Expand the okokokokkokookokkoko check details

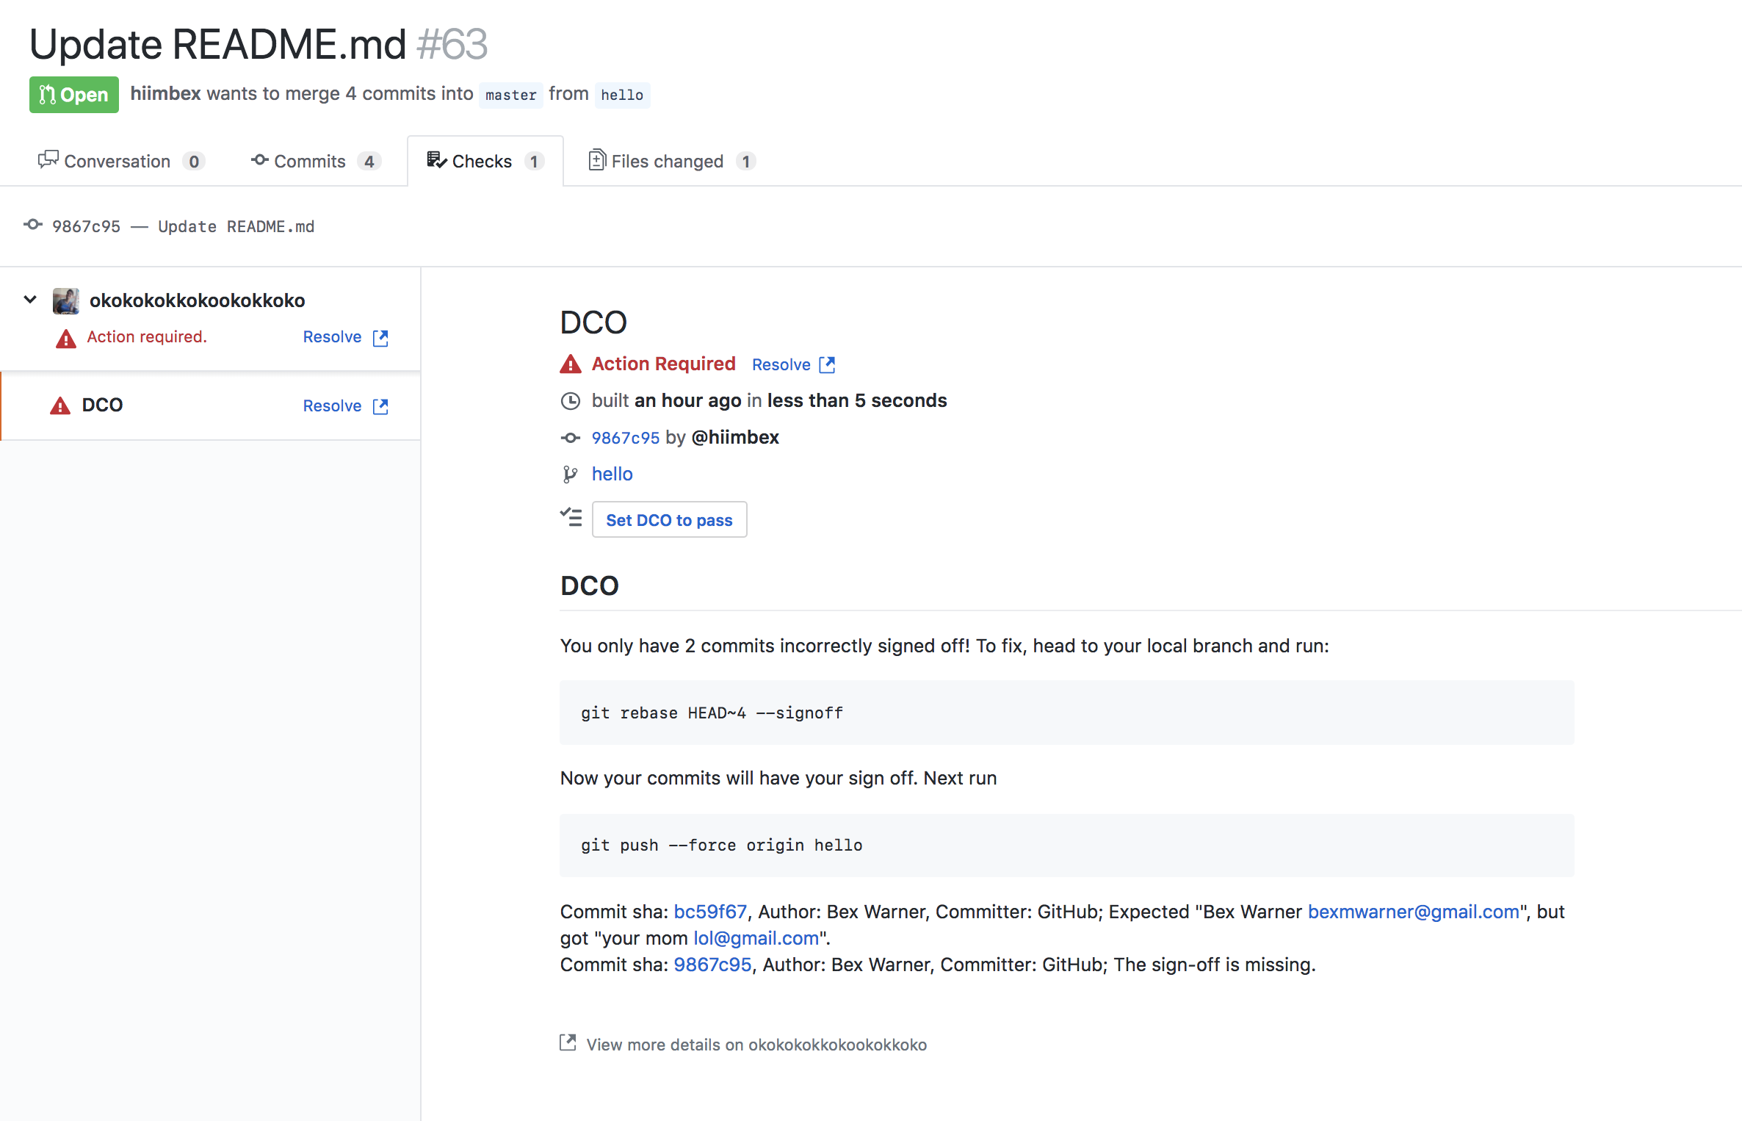[x=32, y=301]
